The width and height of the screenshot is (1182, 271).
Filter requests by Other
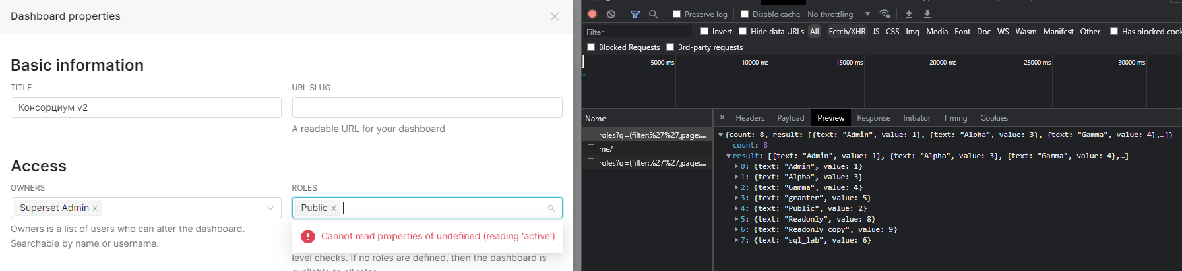click(x=1090, y=31)
